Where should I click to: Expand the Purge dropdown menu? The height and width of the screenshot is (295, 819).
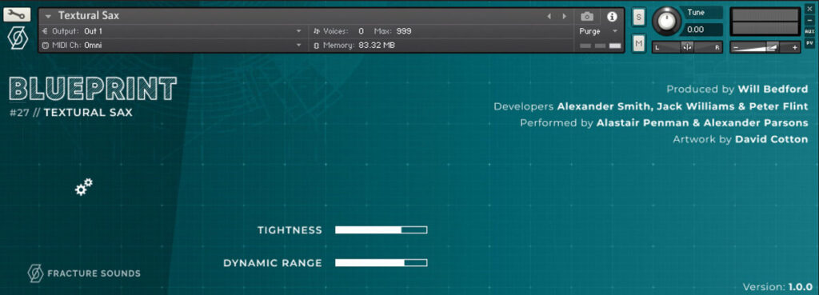[x=598, y=31]
